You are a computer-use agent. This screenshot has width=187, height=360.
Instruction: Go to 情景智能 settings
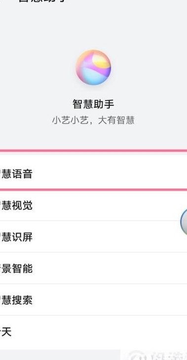94,268
